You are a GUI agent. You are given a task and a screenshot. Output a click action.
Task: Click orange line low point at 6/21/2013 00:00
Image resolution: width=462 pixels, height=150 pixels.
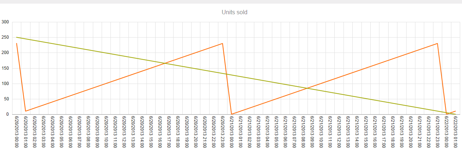tap(232, 114)
